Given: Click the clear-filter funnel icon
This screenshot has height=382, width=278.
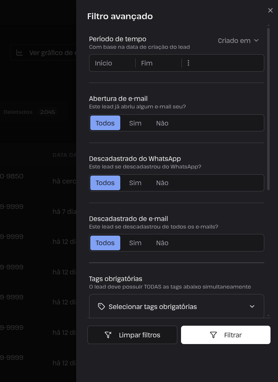Looking at the screenshot, I should [x=108, y=335].
